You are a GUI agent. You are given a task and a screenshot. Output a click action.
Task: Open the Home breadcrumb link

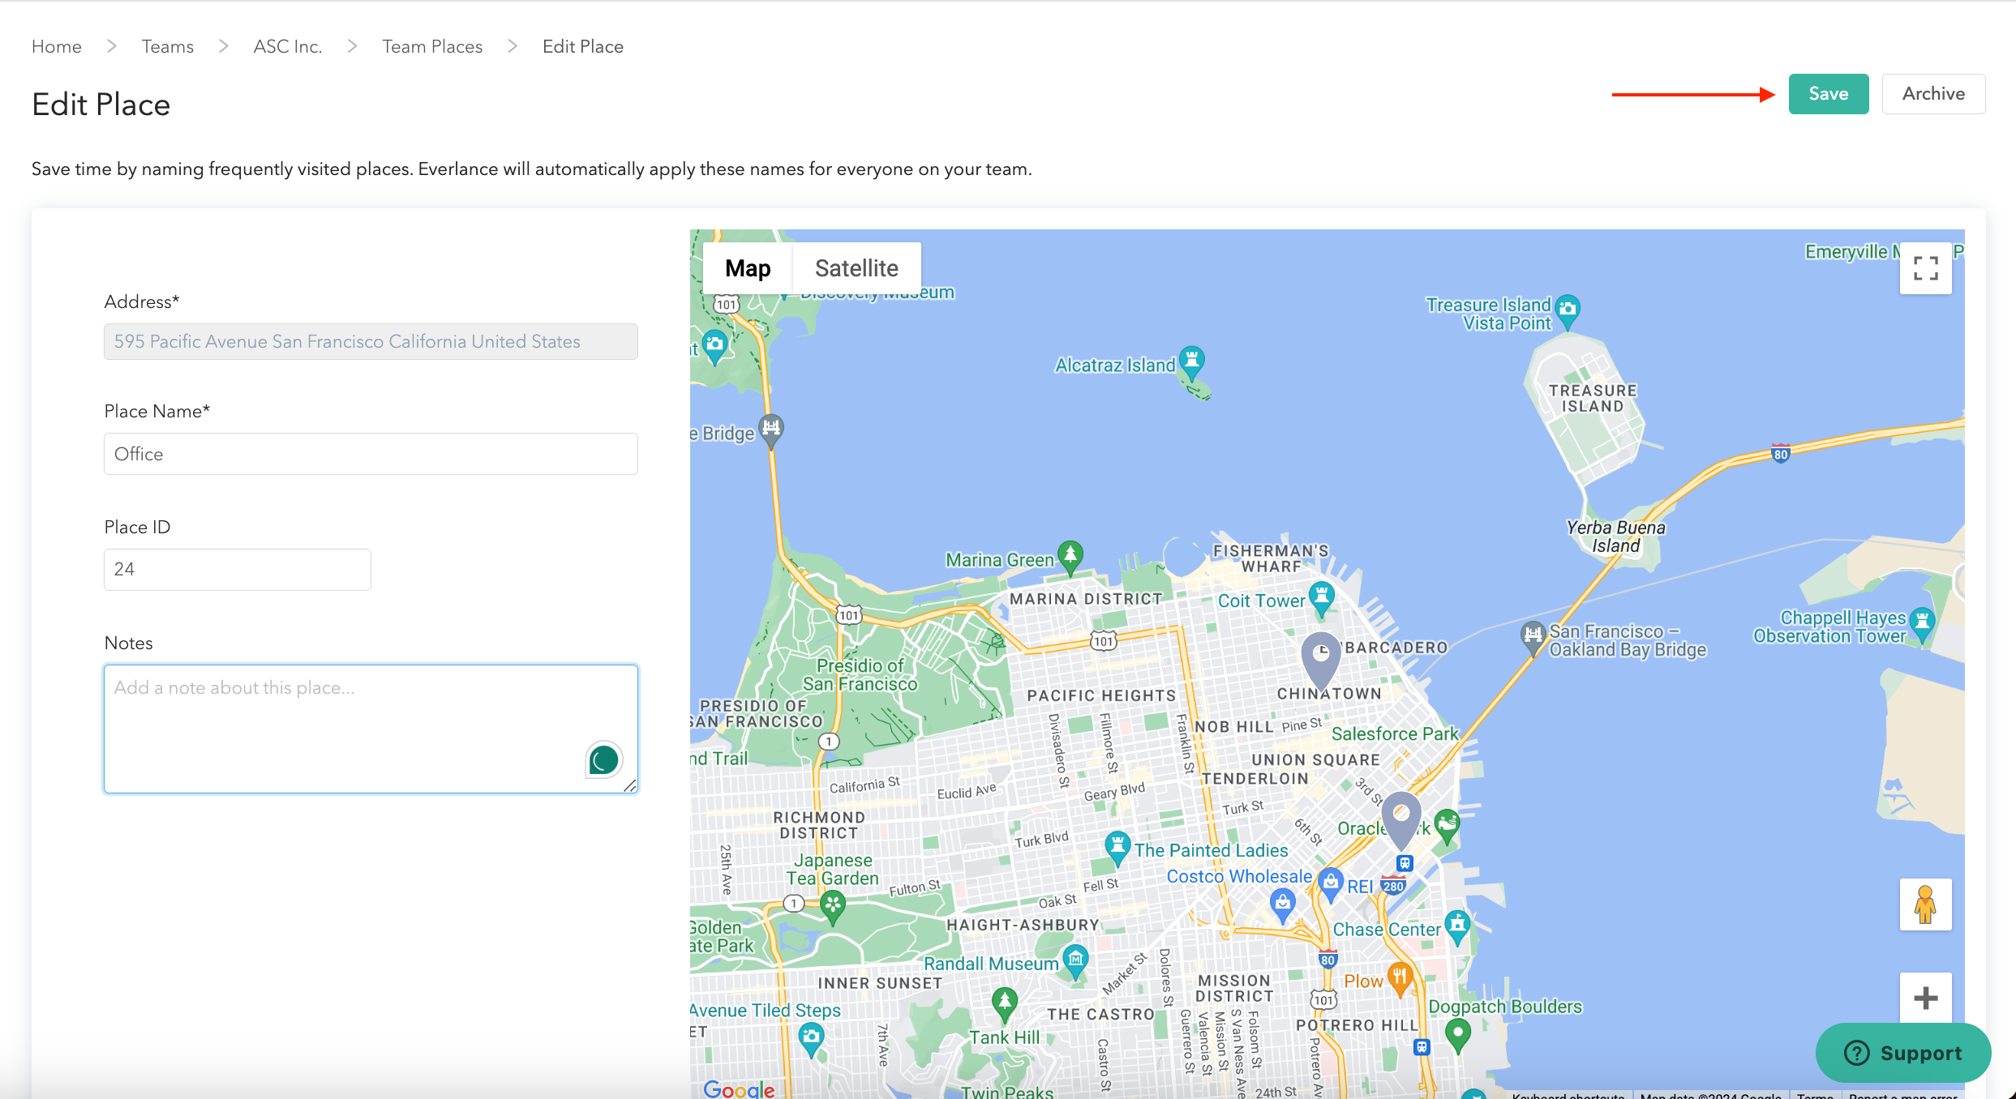tap(57, 46)
